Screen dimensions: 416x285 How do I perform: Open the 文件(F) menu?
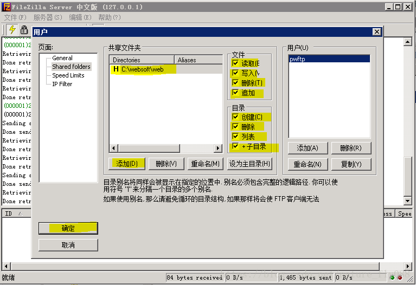pos(15,17)
